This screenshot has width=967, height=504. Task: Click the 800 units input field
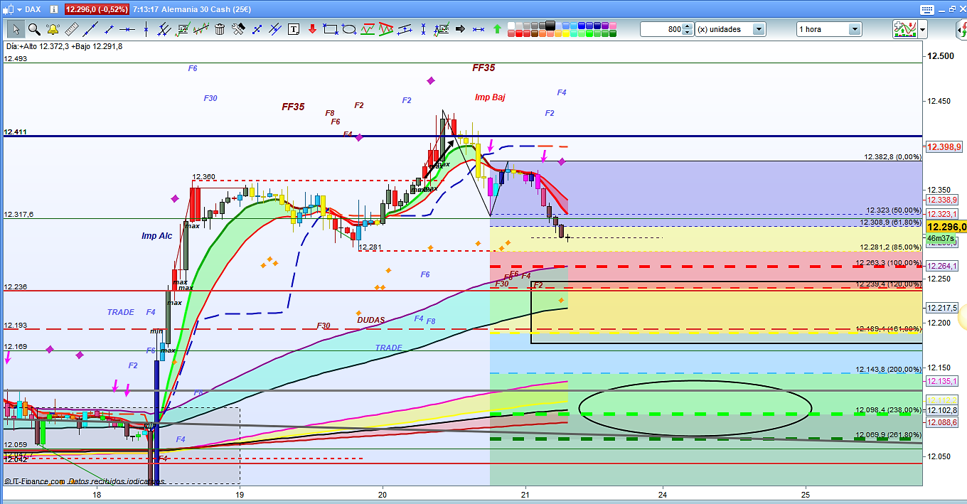[661, 29]
